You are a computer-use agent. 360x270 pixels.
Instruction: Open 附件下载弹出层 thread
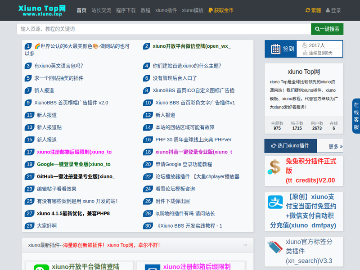173,201
